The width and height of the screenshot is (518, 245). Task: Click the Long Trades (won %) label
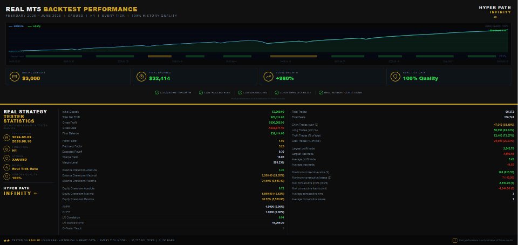304,130
